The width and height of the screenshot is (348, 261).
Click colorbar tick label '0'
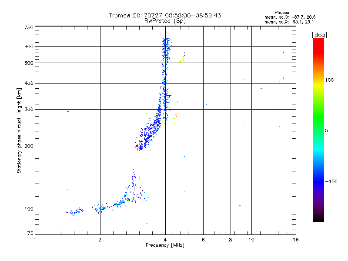coord(326,131)
